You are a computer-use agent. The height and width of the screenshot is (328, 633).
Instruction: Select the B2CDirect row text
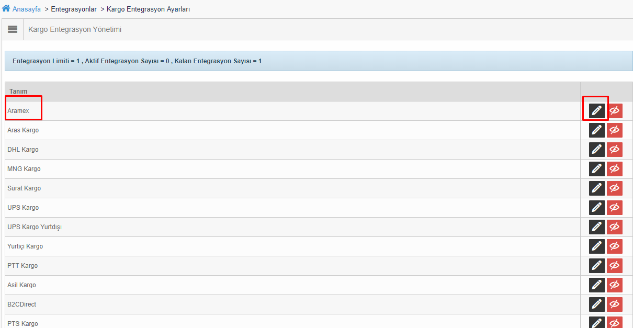[22, 304]
